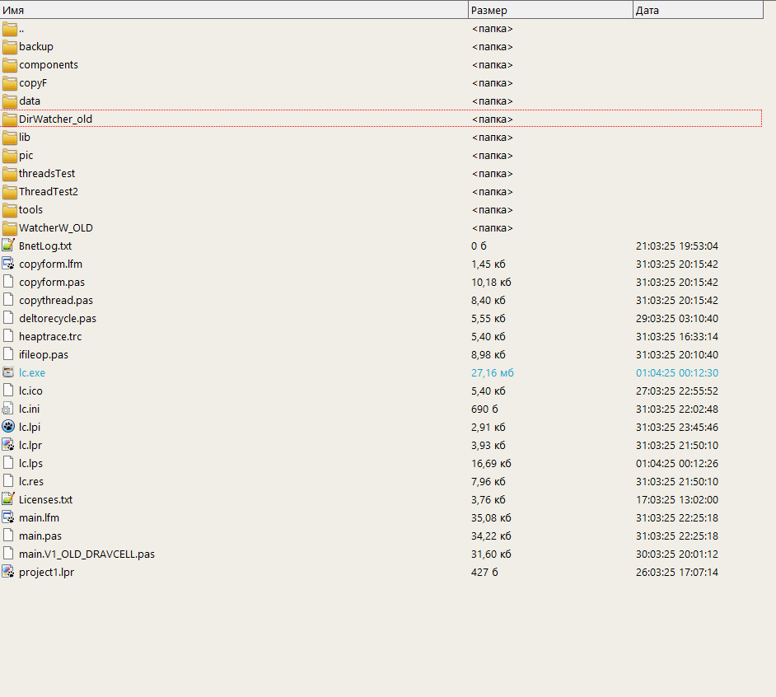The image size is (776, 697).
Task: Sort files by the Размер column header
Action: tap(549, 10)
